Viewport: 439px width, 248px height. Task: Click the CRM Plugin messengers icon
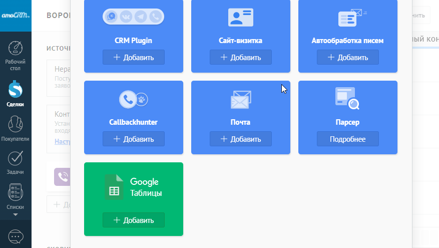(133, 17)
